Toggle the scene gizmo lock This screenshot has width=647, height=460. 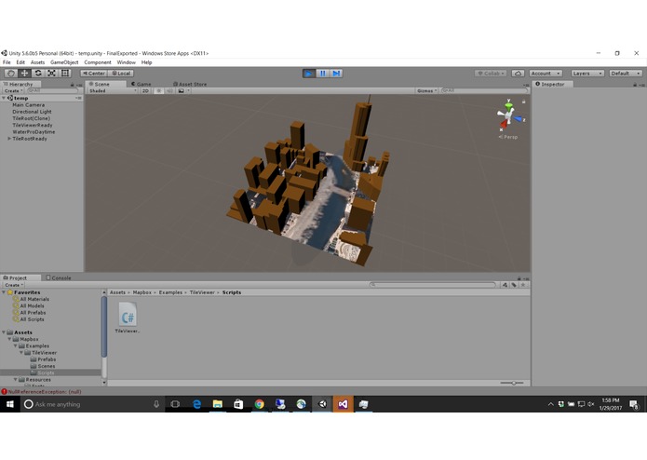[523, 101]
